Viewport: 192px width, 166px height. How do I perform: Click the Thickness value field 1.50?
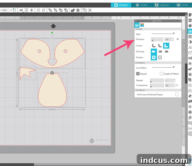coord(168,39)
